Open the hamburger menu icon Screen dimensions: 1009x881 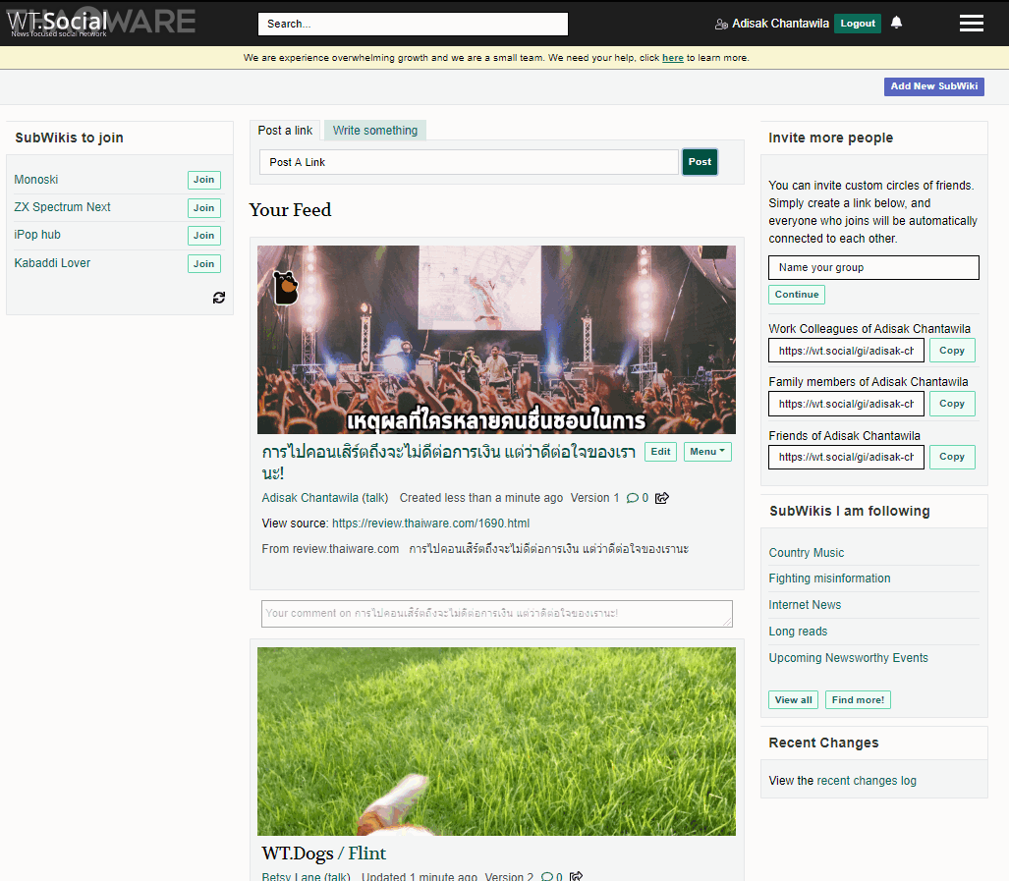[x=971, y=24]
